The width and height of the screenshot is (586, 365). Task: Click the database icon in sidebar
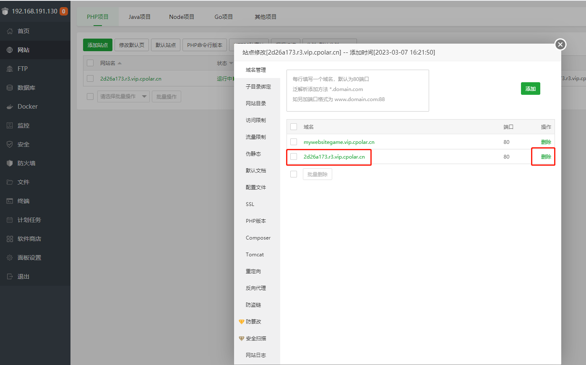click(x=10, y=88)
